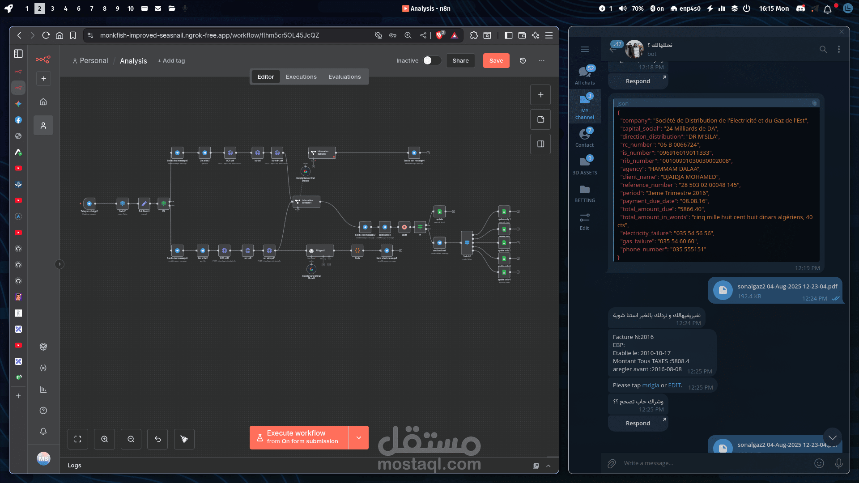Screen dimensions: 859x483
Task: Click the n8n fit-to-view canvas icon
Action: [78, 439]
